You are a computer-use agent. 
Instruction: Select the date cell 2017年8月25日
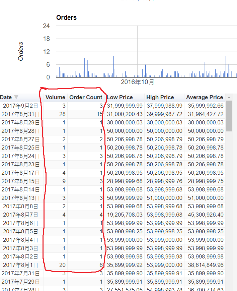tap(20, 148)
